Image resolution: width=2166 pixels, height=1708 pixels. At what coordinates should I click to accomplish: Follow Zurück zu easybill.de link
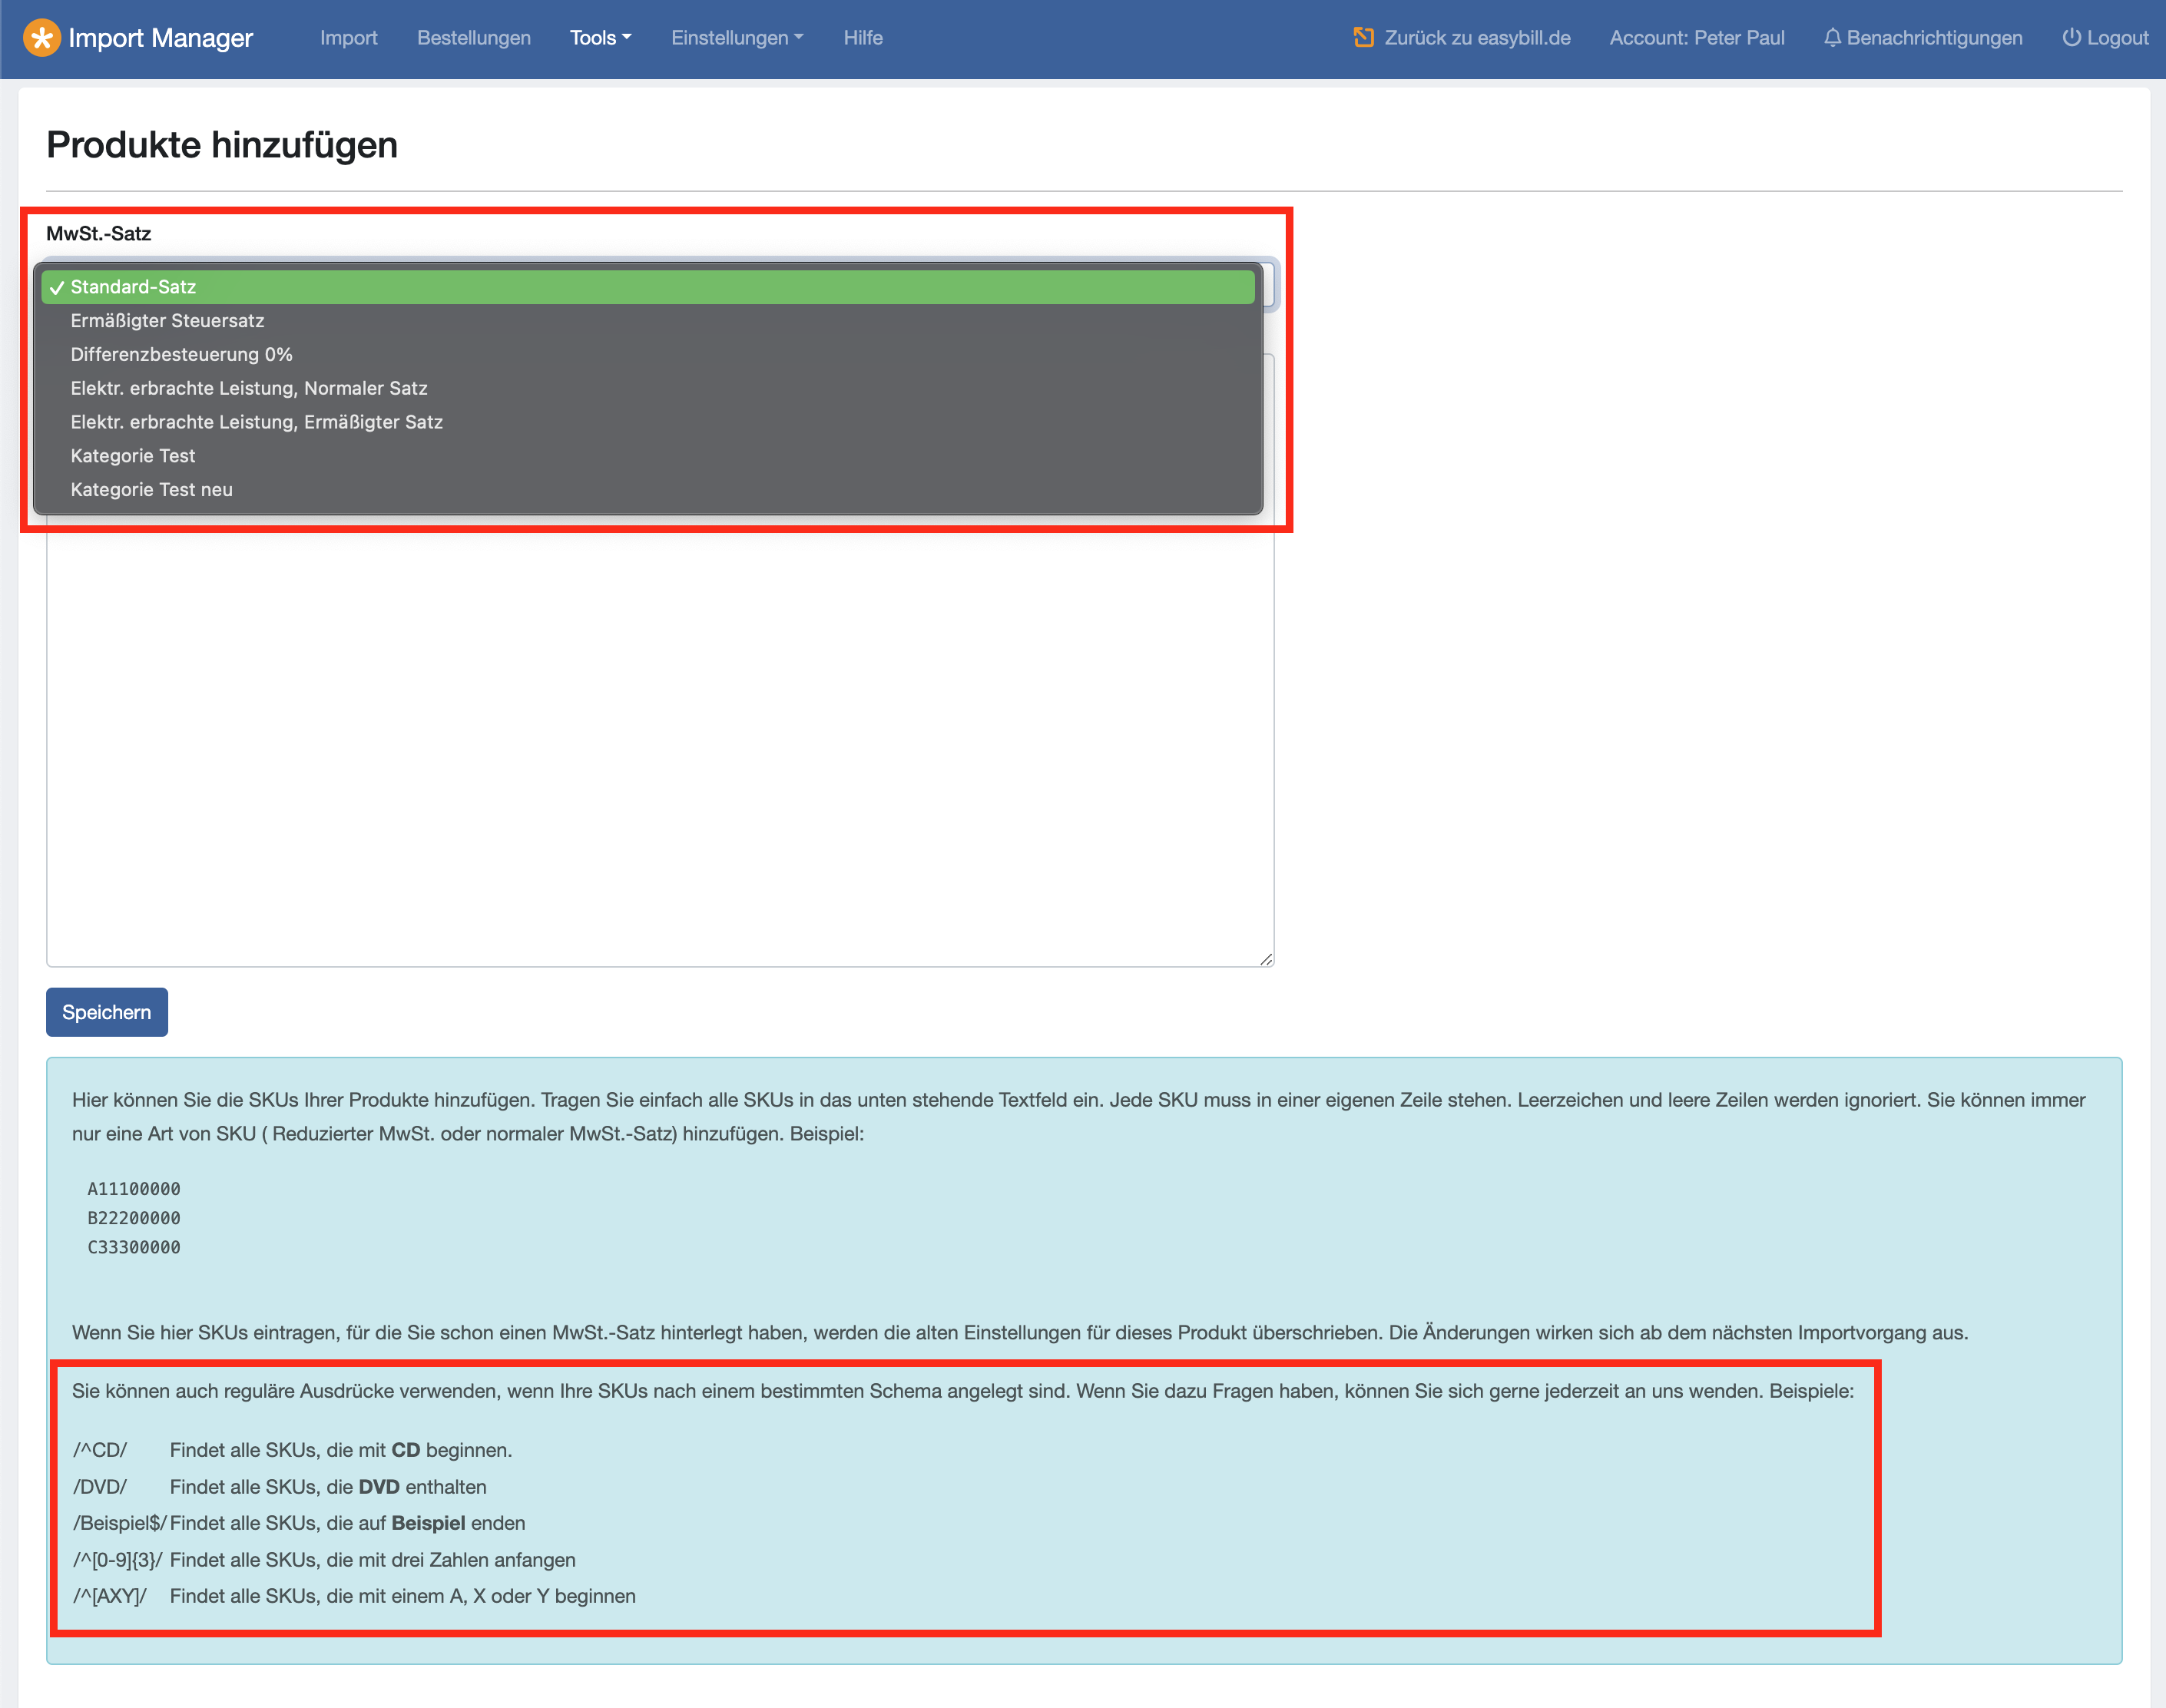[x=1462, y=38]
